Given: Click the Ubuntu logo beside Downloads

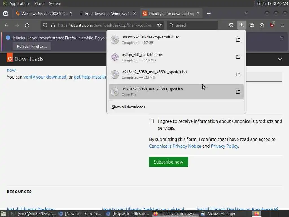Looking at the screenshot, I should click(x=10, y=57).
